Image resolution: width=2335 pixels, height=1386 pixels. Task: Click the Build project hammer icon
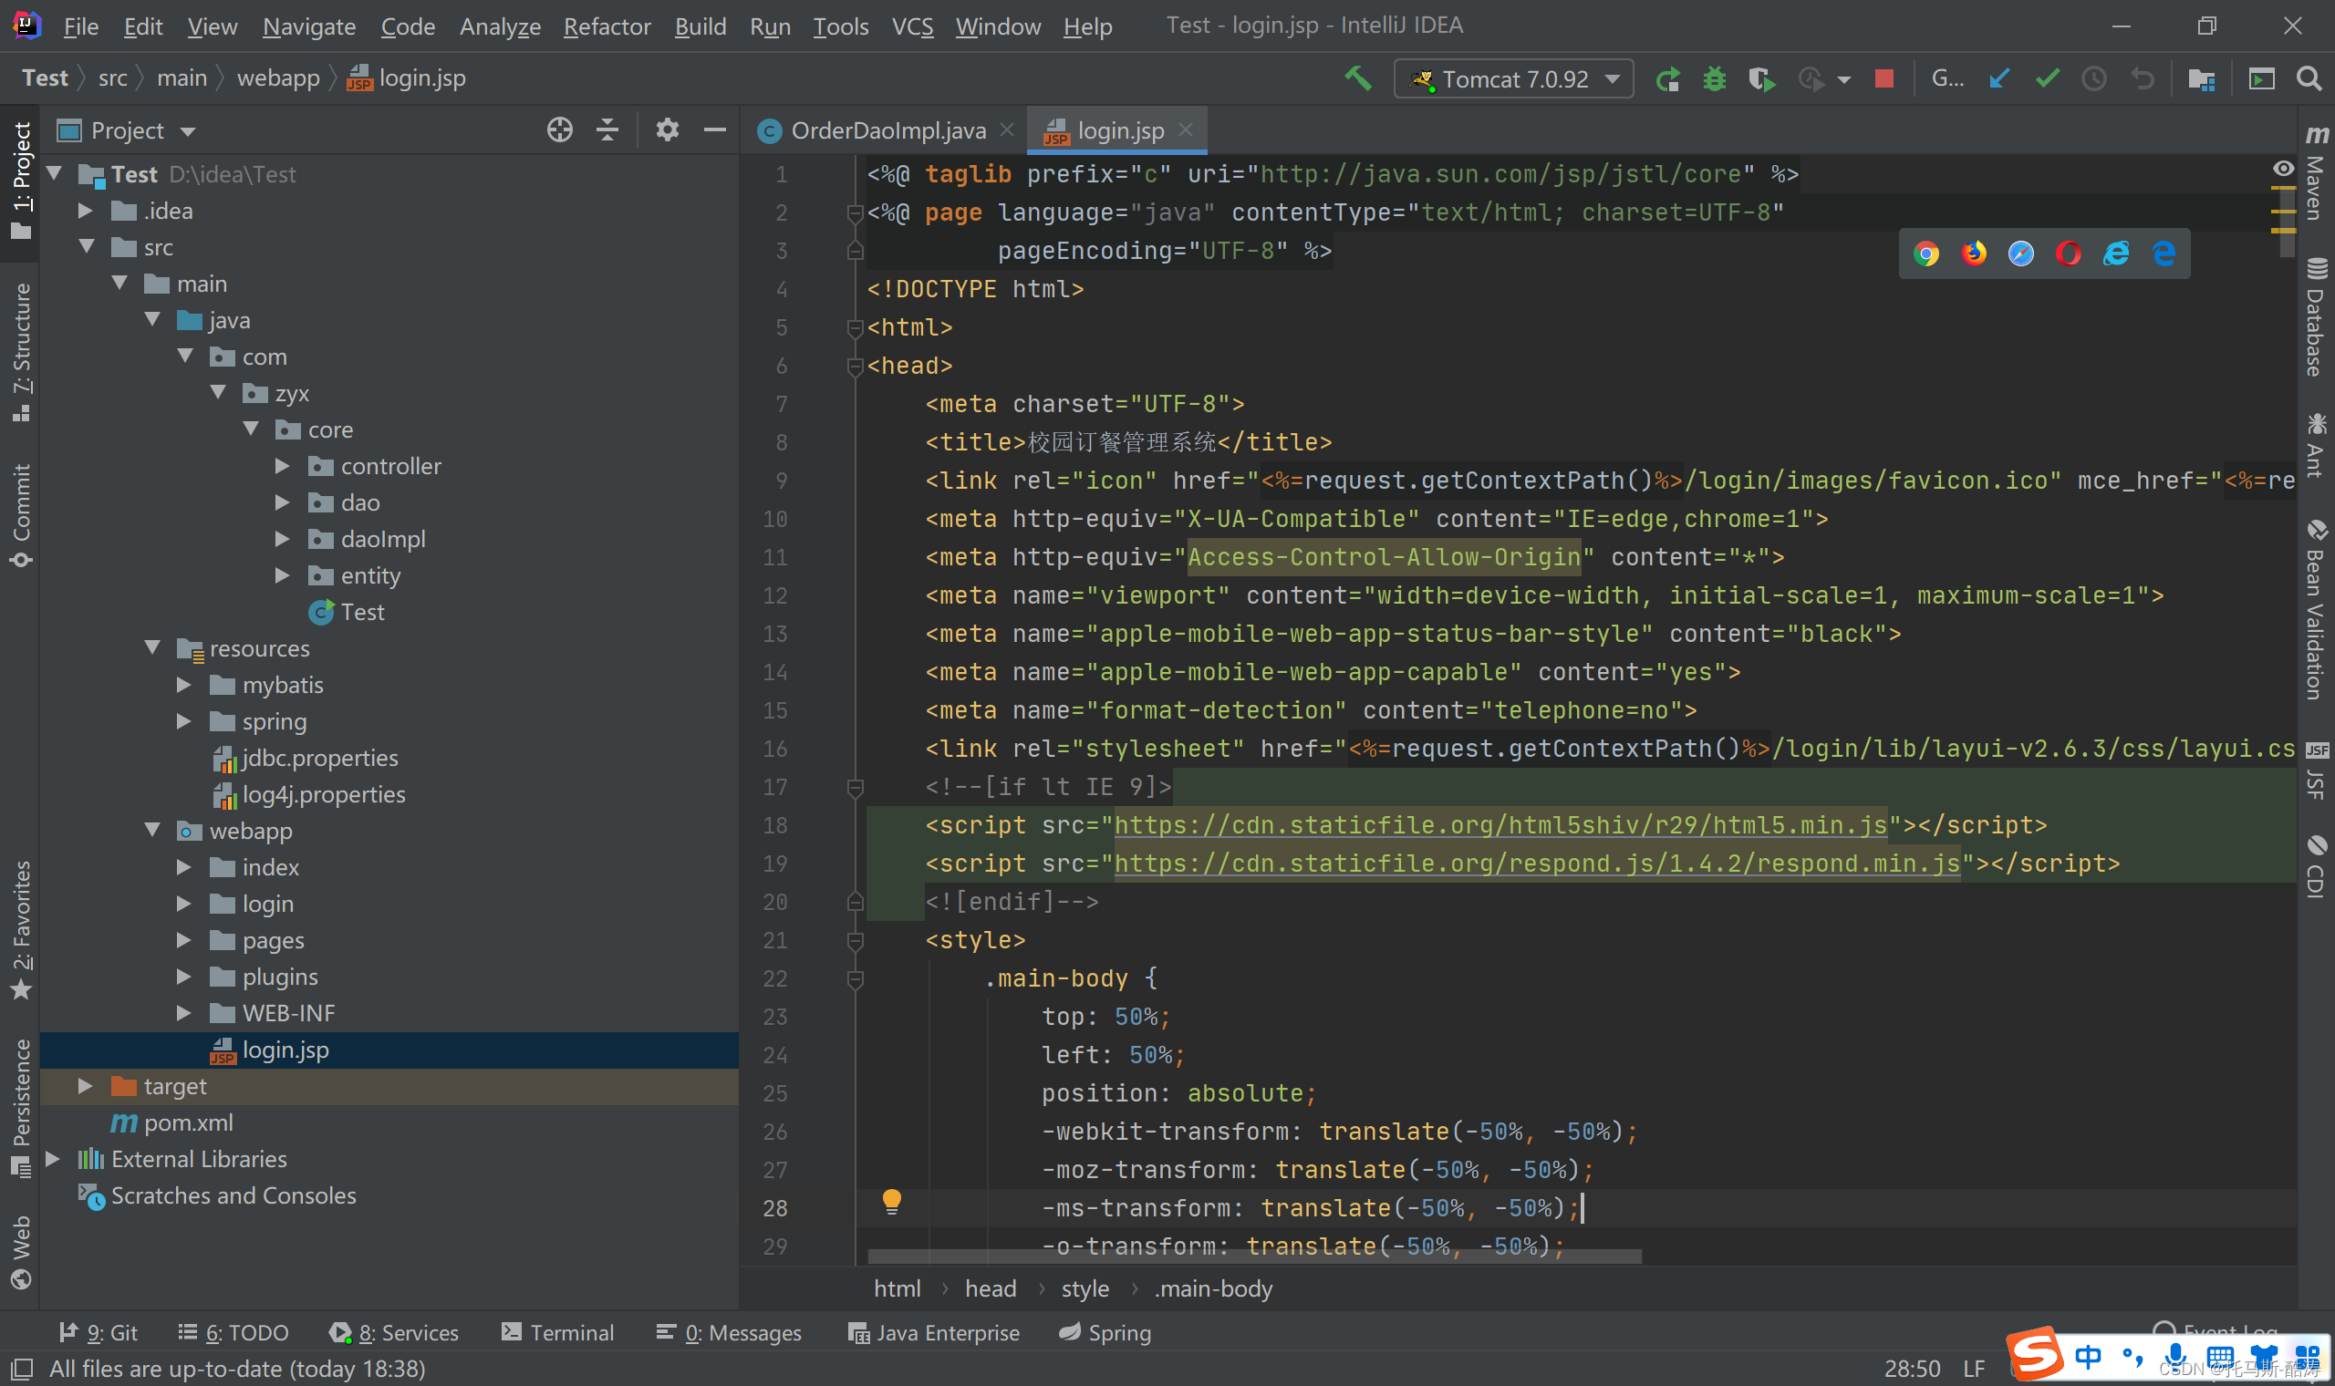(x=1357, y=78)
